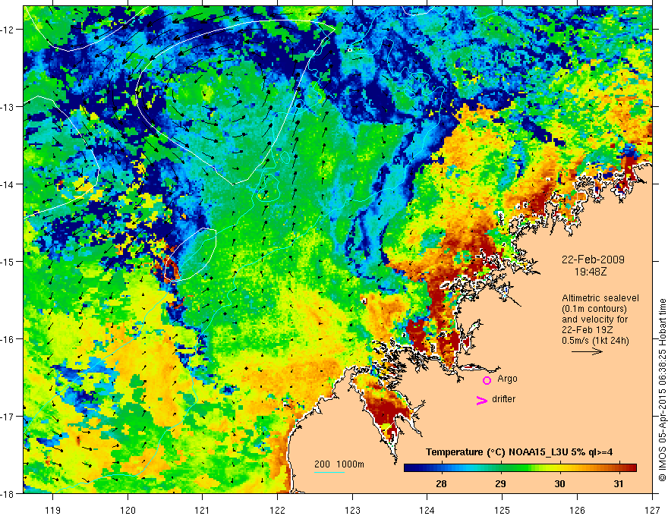The width and height of the screenshot is (668, 516).
Task: Click the Temperature NOAA15_L3U colorbar title
Action: click(519, 452)
